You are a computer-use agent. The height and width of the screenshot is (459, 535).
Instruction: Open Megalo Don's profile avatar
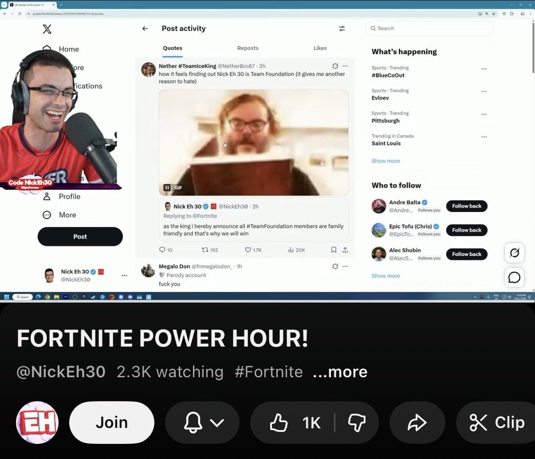(148, 270)
